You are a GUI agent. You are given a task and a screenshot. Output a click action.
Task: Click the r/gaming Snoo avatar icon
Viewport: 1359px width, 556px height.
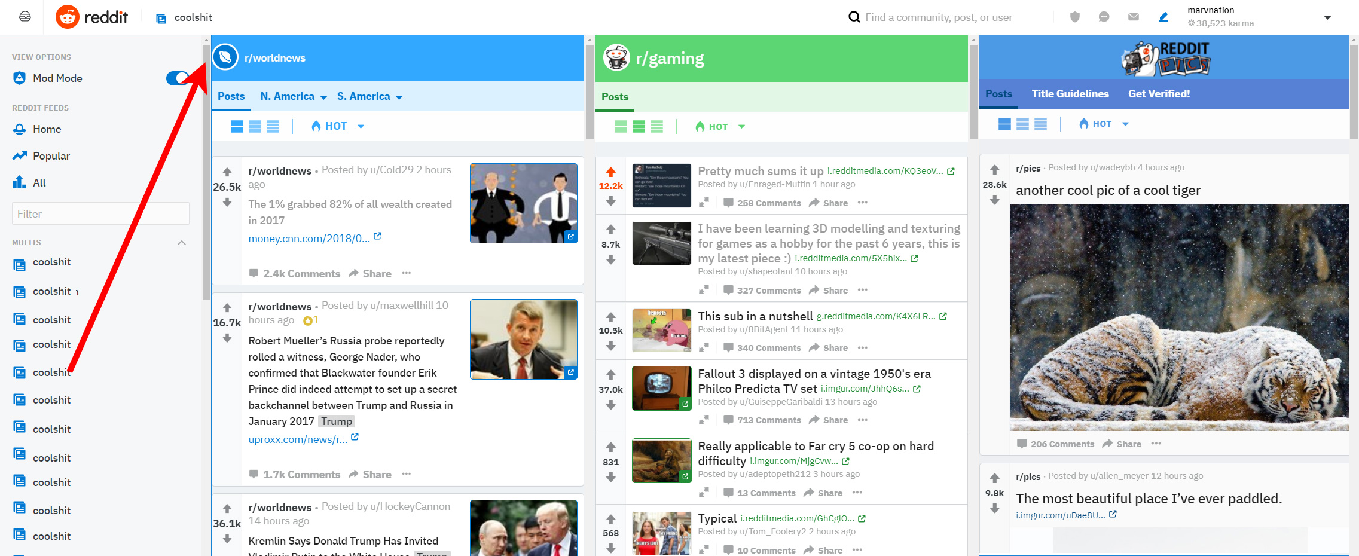(x=616, y=57)
